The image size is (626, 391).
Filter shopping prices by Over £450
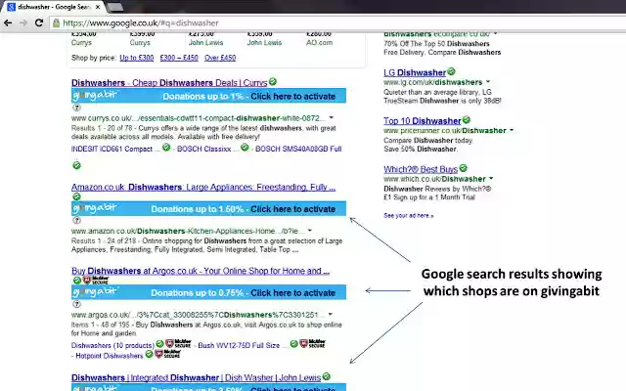pos(220,58)
